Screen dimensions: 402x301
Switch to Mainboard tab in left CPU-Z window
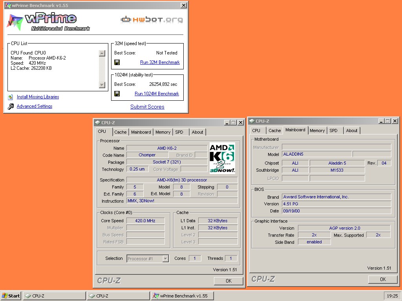click(141, 132)
